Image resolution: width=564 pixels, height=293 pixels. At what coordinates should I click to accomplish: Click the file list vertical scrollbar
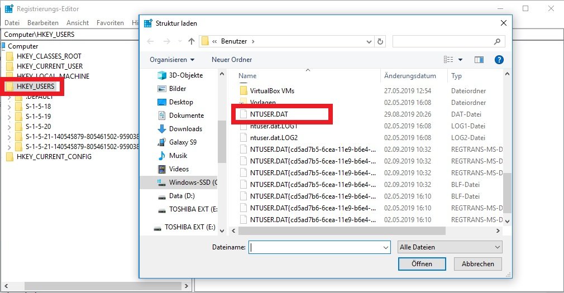point(507,193)
